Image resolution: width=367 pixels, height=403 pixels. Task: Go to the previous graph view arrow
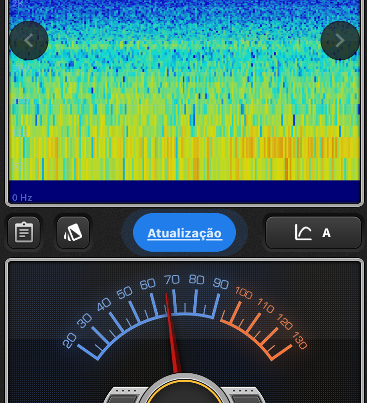(x=29, y=41)
